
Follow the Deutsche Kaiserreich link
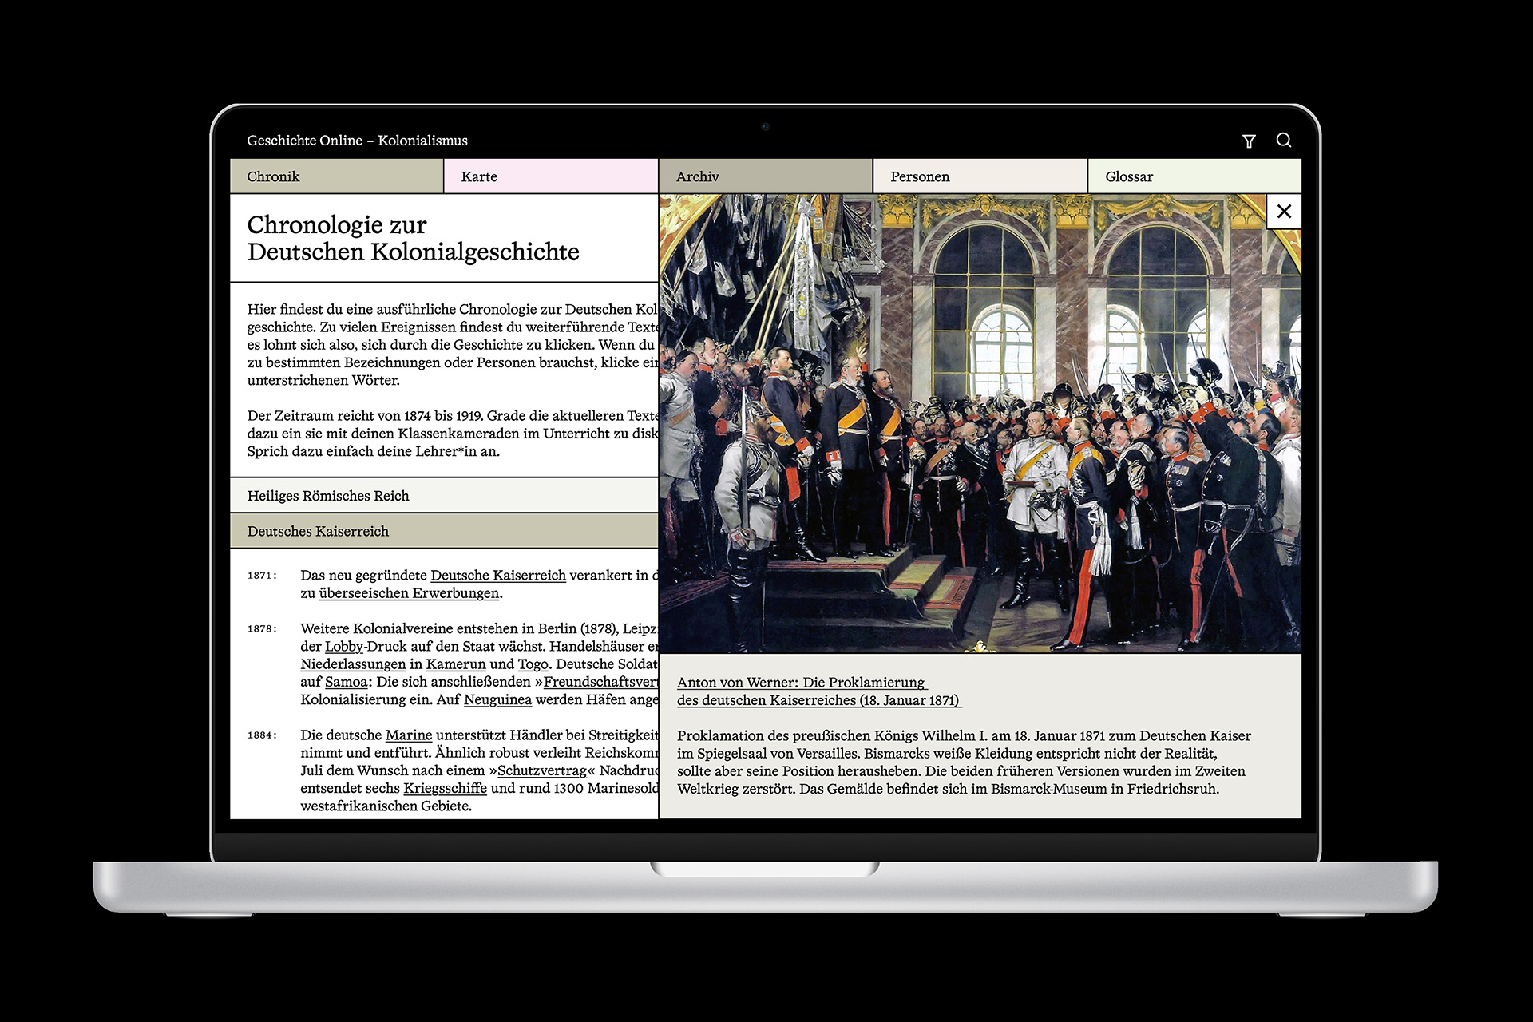[x=498, y=576]
